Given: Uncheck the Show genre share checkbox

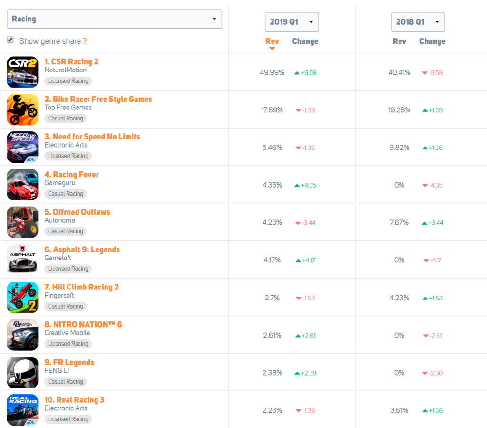Looking at the screenshot, I should (10, 40).
